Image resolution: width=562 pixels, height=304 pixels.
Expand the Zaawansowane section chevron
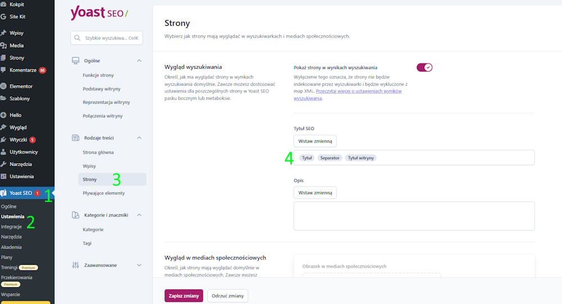[139, 265]
